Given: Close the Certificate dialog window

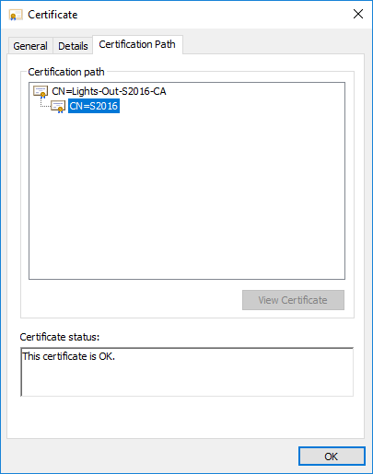Looking at the screenshot, I should coord(358,14).
